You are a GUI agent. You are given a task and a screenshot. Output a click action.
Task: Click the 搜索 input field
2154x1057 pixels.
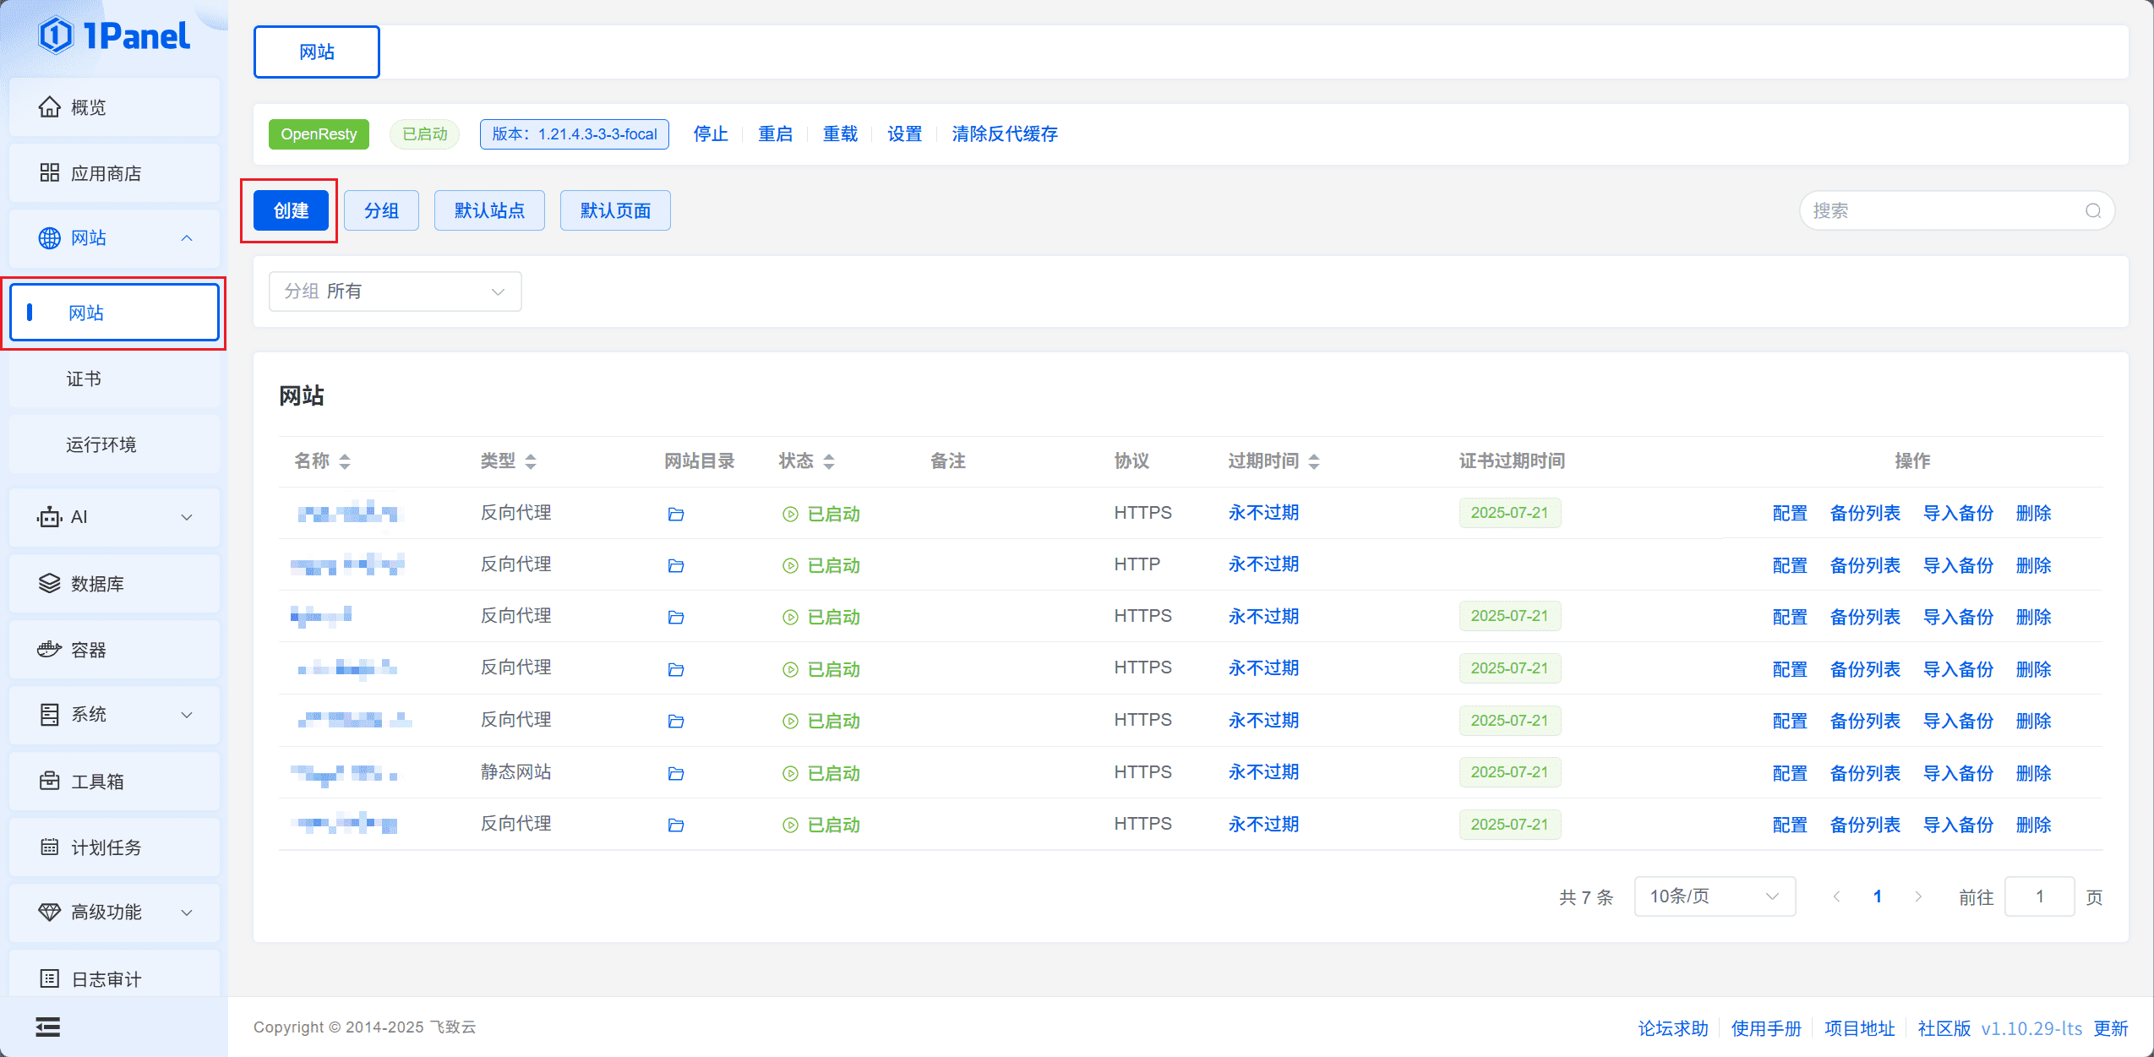point(1957,211)
